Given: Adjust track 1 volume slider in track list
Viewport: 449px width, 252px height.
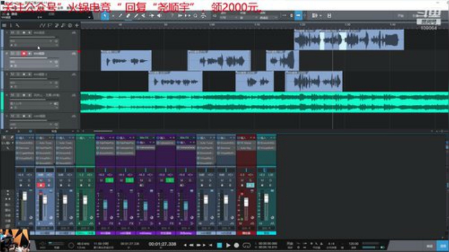Looking at the screenshot, I should (x=32, y=37).
